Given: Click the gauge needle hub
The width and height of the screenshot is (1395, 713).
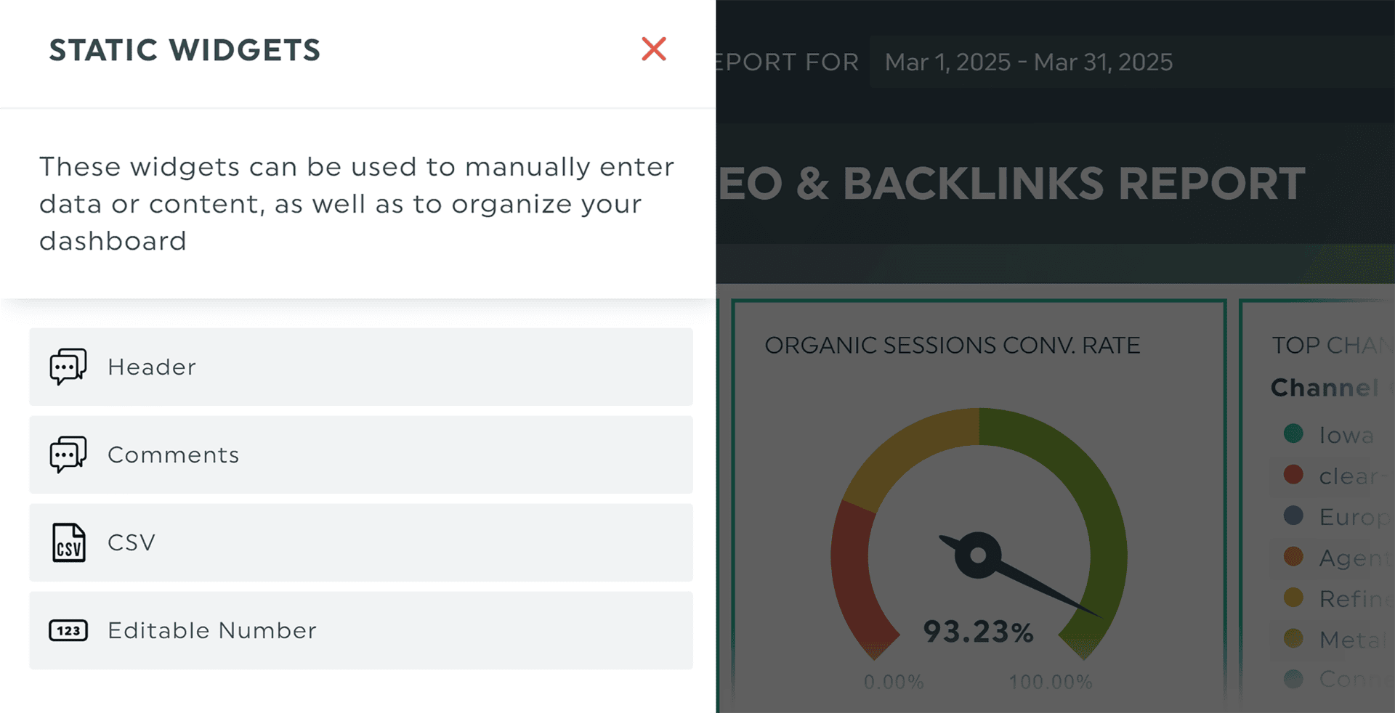Looking at the screenshot, I should click(978, 555).
